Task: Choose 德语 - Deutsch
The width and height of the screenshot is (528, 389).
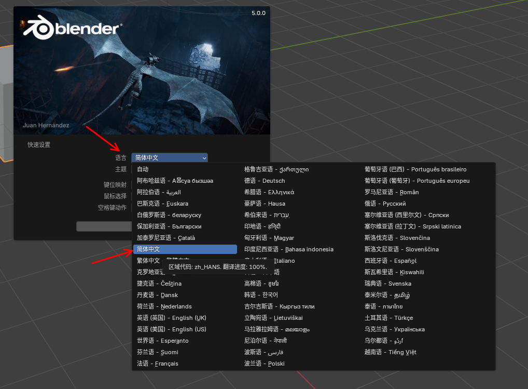Action: (x=300, y=181)
